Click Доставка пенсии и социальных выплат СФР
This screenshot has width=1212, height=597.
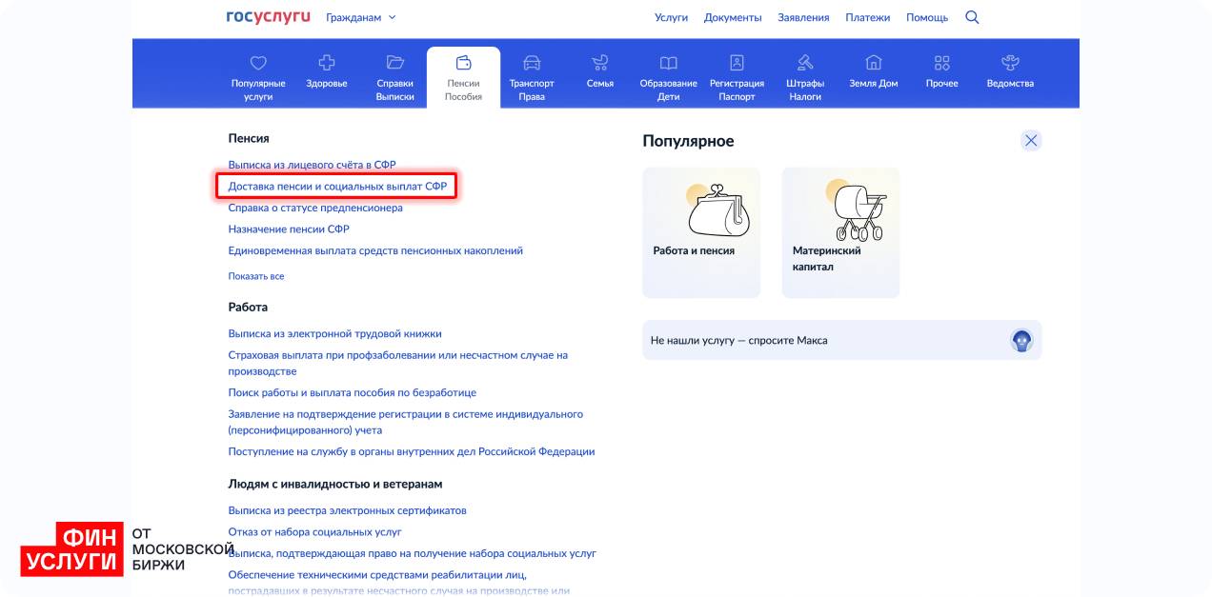(337, 186)
